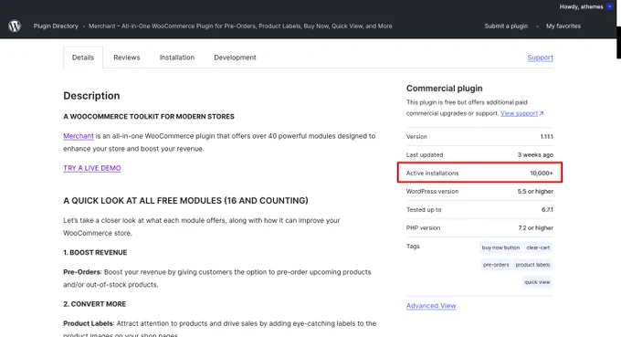Go to the Development tab
This screenshot has width=621, height=337.
pyautogui.click(x=235, y=58)
